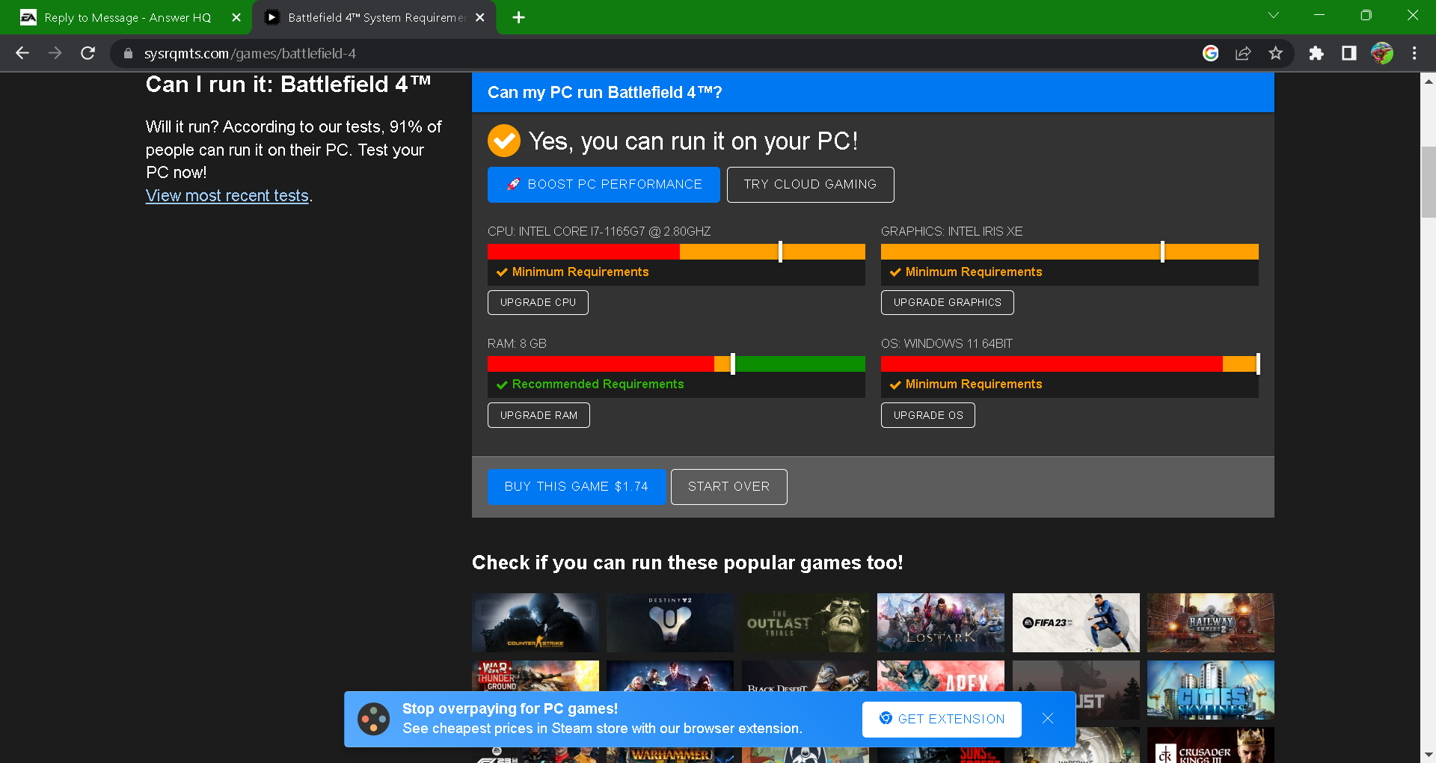Toggle Chrome side panel icon
The width and height of the screenshot is (1436, 763).
(x=1349, y=53)
